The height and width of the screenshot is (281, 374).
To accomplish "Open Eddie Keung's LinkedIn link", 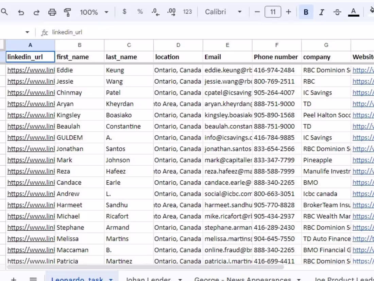I will (30, 70).
